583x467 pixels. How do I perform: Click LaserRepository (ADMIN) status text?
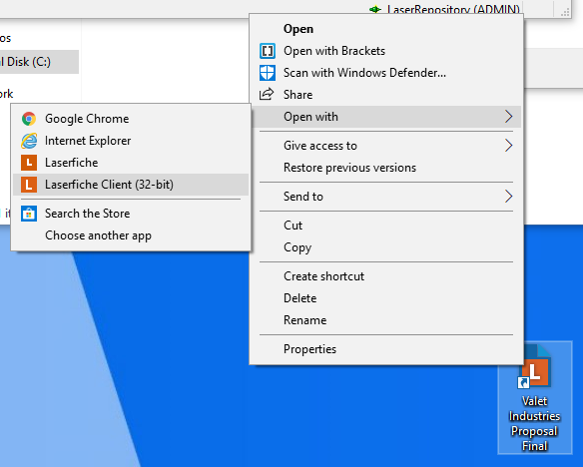453,9
